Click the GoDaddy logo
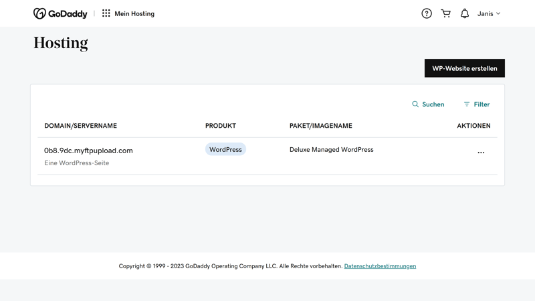This screenshot has width=535, height=301. (60, 13)
